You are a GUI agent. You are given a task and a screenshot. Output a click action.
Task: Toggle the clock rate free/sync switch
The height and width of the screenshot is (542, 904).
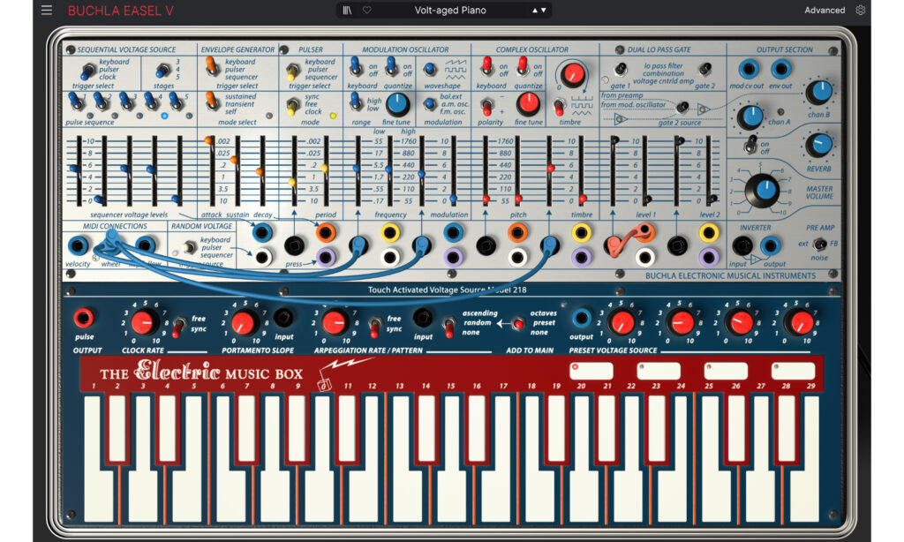click(177, 326)
